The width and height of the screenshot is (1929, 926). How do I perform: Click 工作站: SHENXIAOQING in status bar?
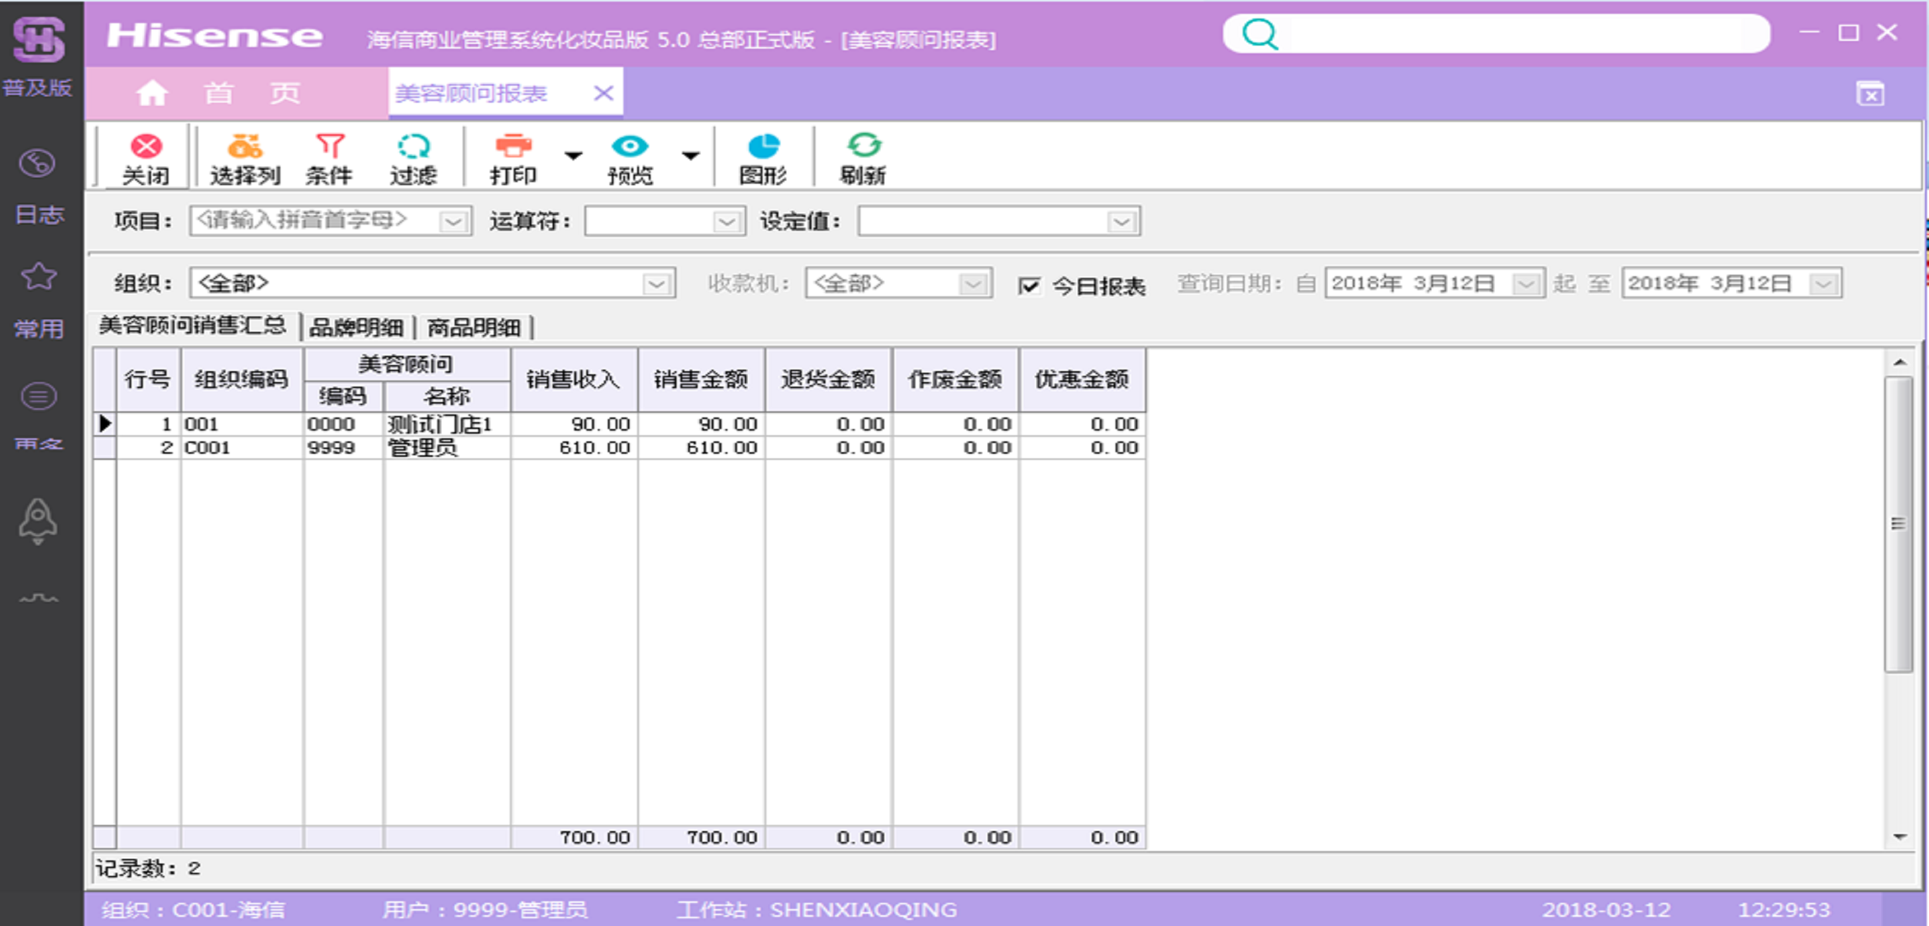pos(816,911)
